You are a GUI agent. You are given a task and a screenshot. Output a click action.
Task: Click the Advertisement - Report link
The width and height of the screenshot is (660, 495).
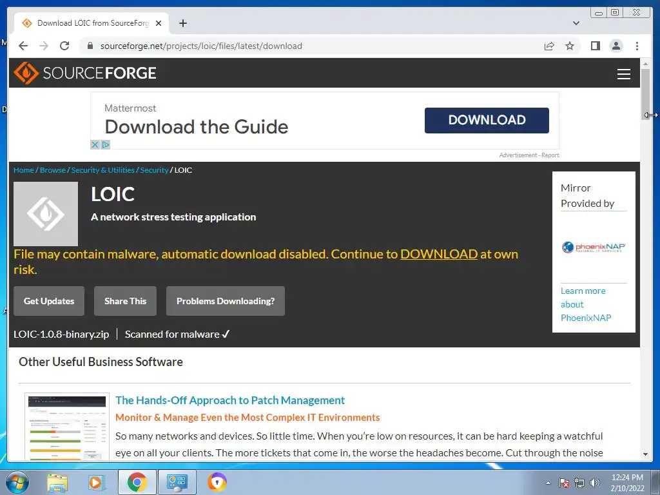pyautogui.click(x=529, y=155)
